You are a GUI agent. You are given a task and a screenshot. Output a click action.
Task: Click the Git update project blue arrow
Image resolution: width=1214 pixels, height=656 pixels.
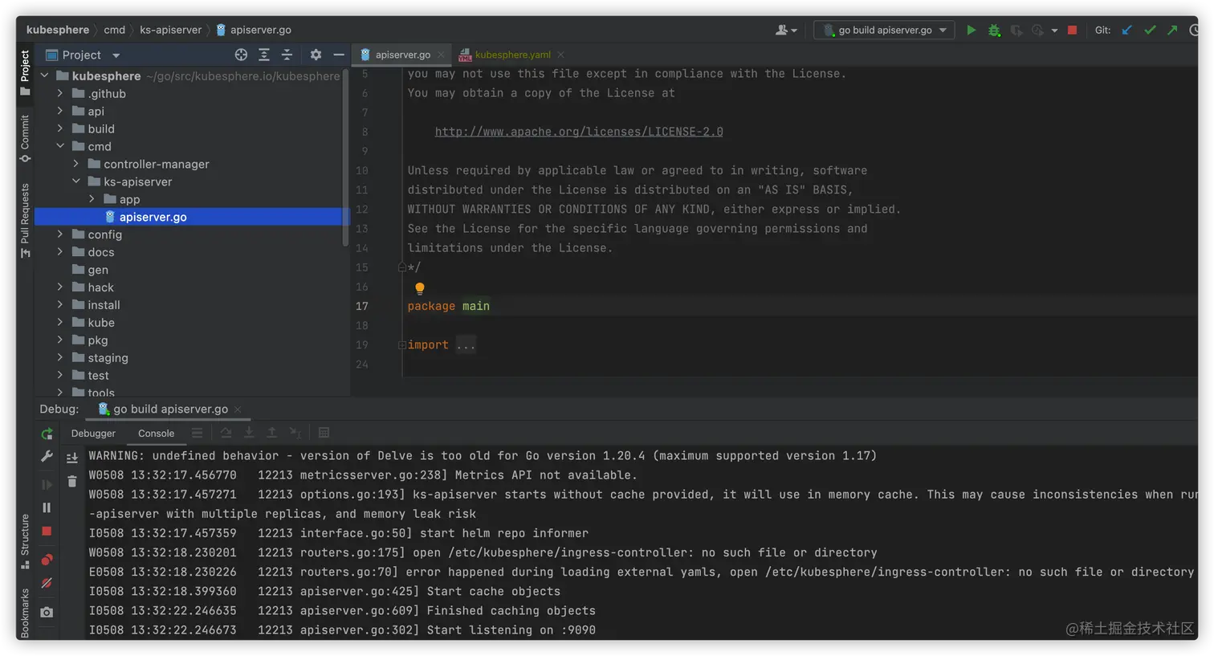(x=1126, y=31)
